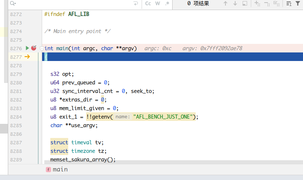Click the execution point arrow on line 8277

(27, 57)
